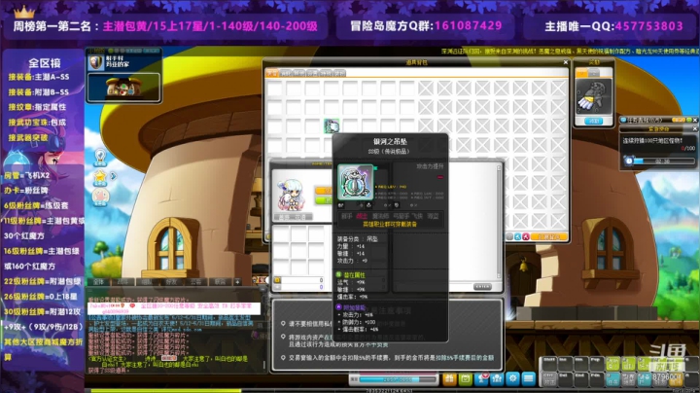The width and height of the screenshot is (700, 393).
Task: Click the trade partner character avatar
Action: pyautogui.click(x=291, y=195)
